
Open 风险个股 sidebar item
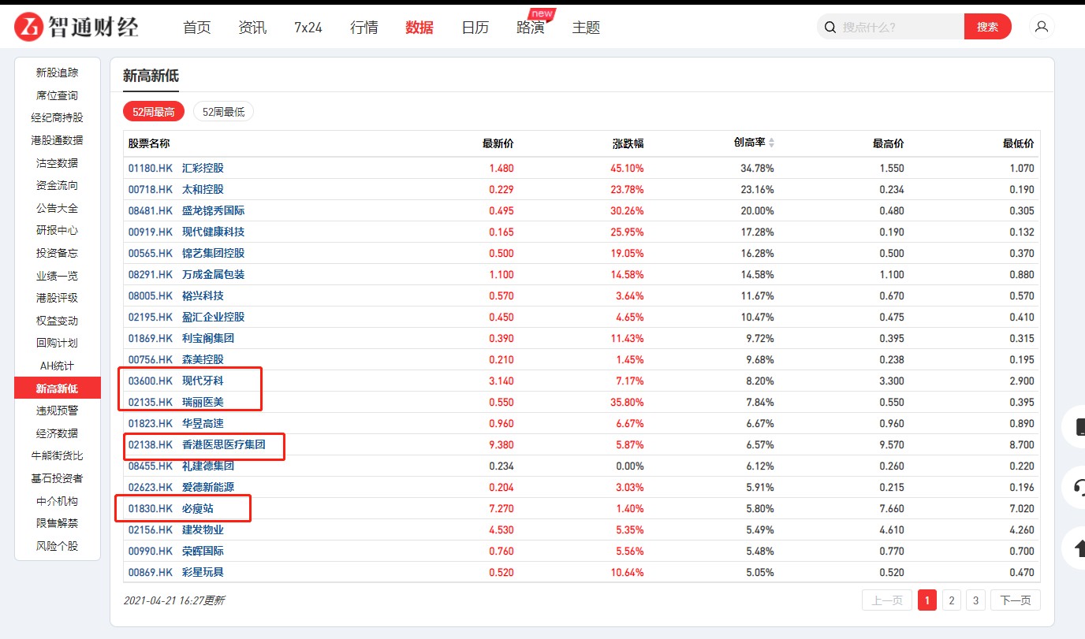(x=58, y=546)
